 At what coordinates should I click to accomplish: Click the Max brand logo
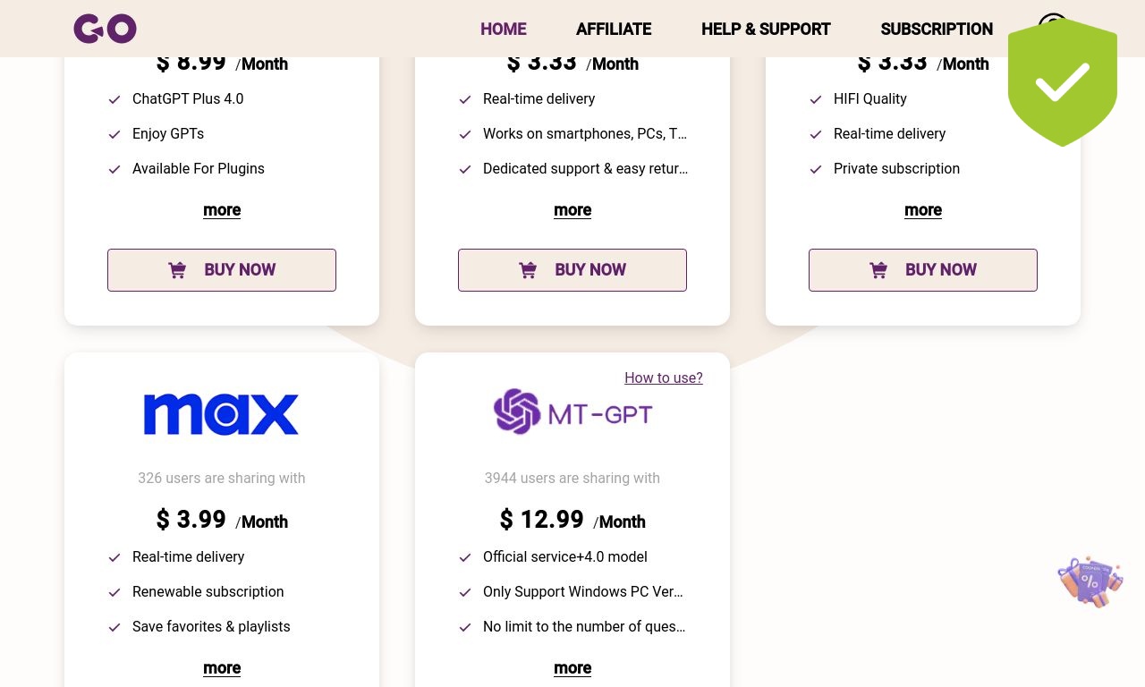click(221, 415)
